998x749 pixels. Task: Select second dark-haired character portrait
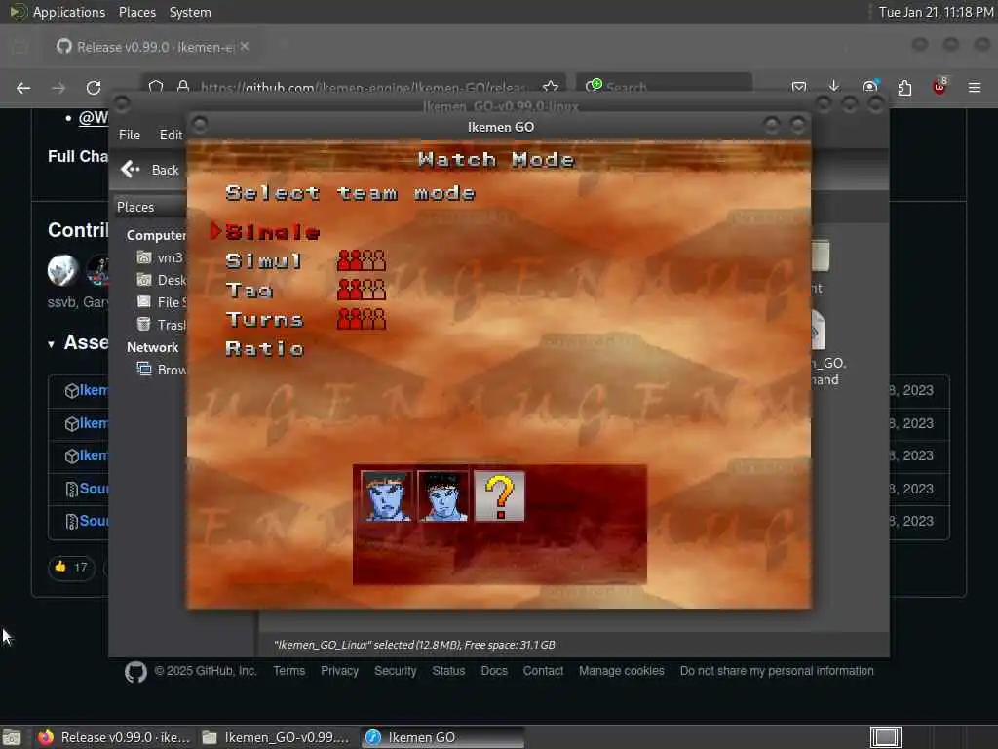pos(443,496)
